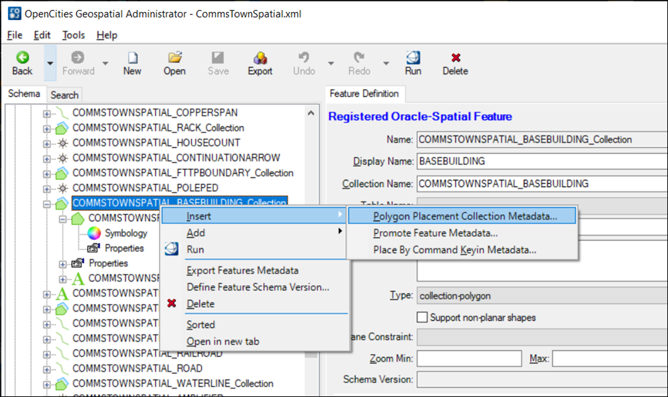Select Export Features Metadata from context menu
This screenshot has width=668, height=397.
click(242, 270)
